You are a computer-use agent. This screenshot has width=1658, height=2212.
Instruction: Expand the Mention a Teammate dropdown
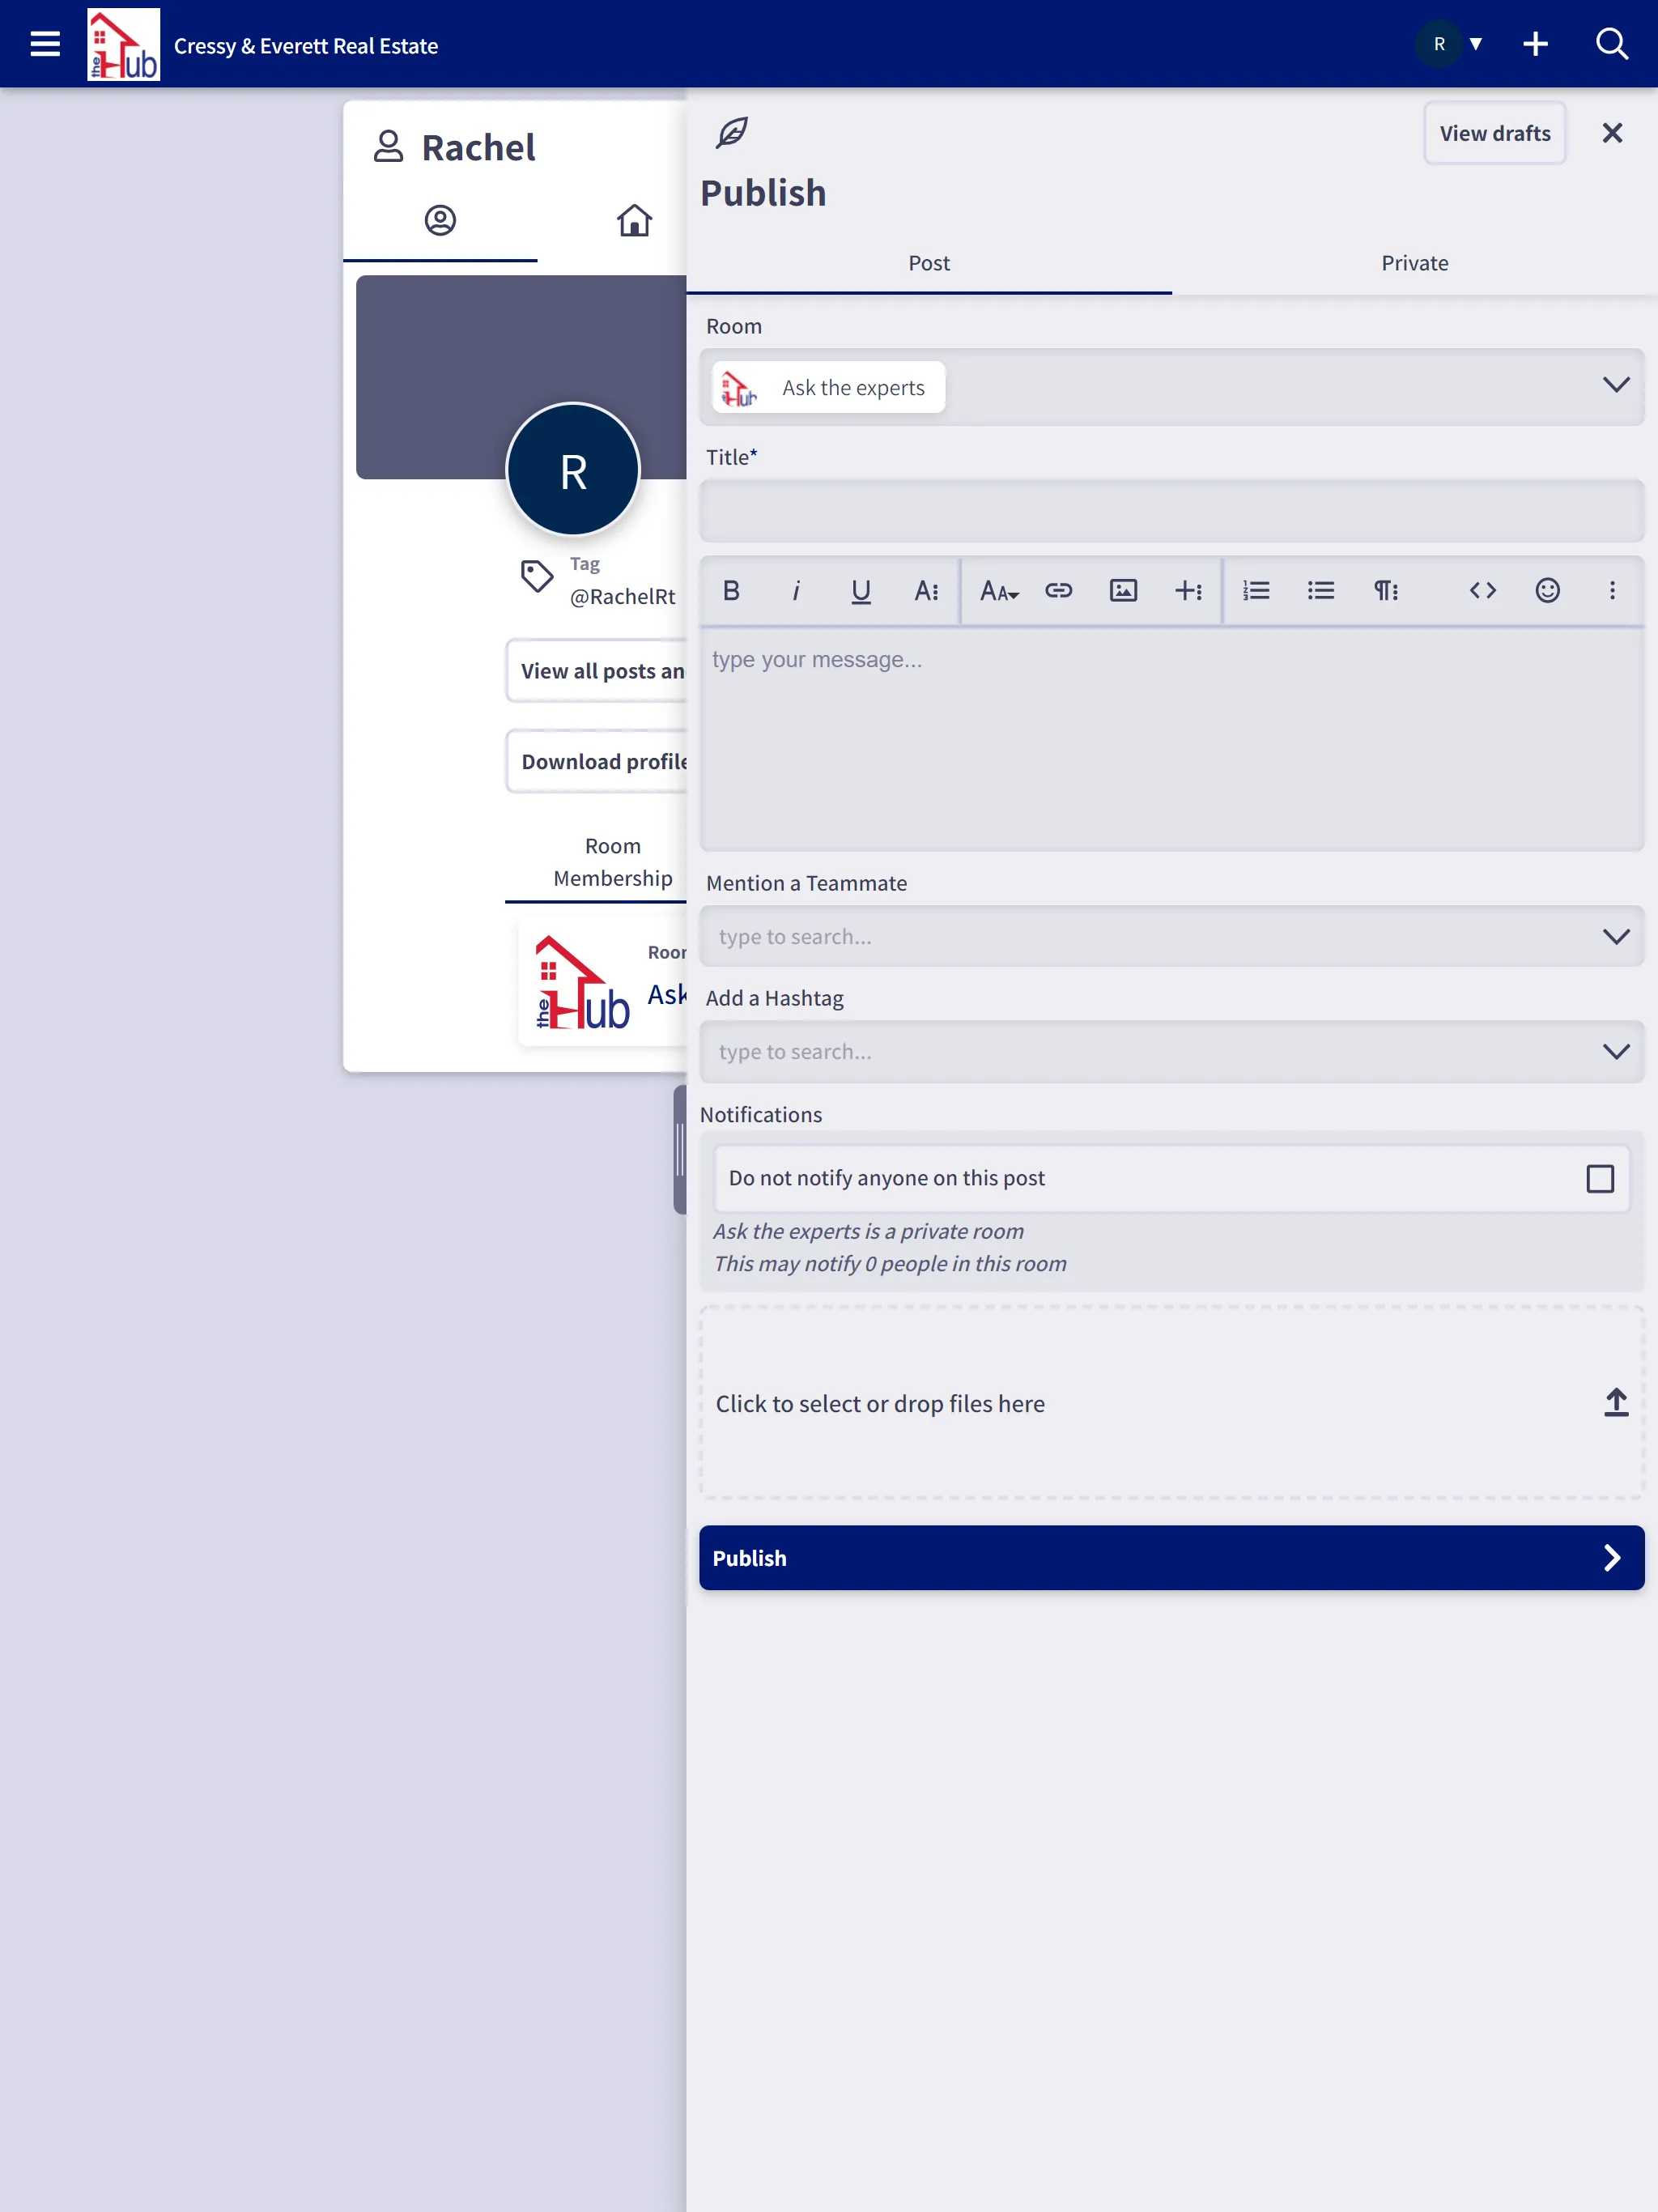point(1616,935)
